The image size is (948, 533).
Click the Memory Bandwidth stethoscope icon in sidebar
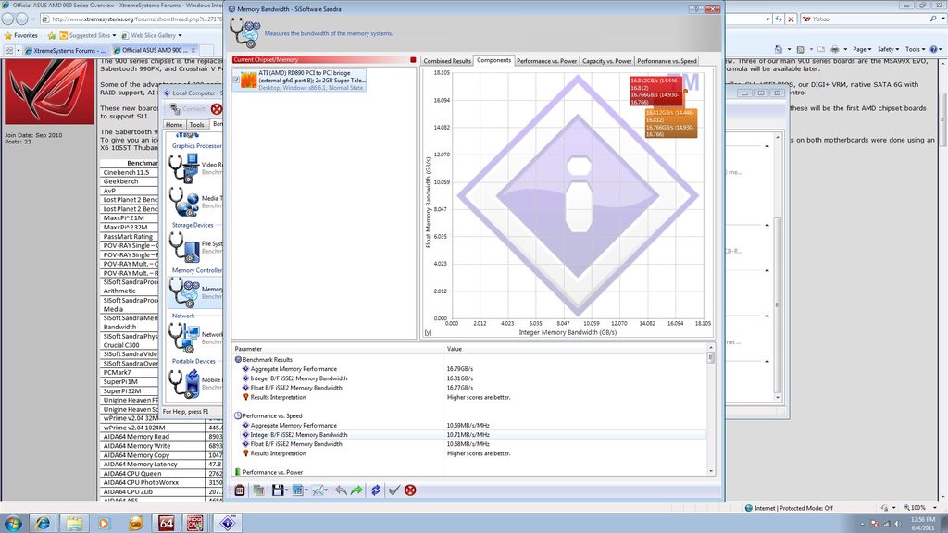pyautogui.click(x=184, y=292)
